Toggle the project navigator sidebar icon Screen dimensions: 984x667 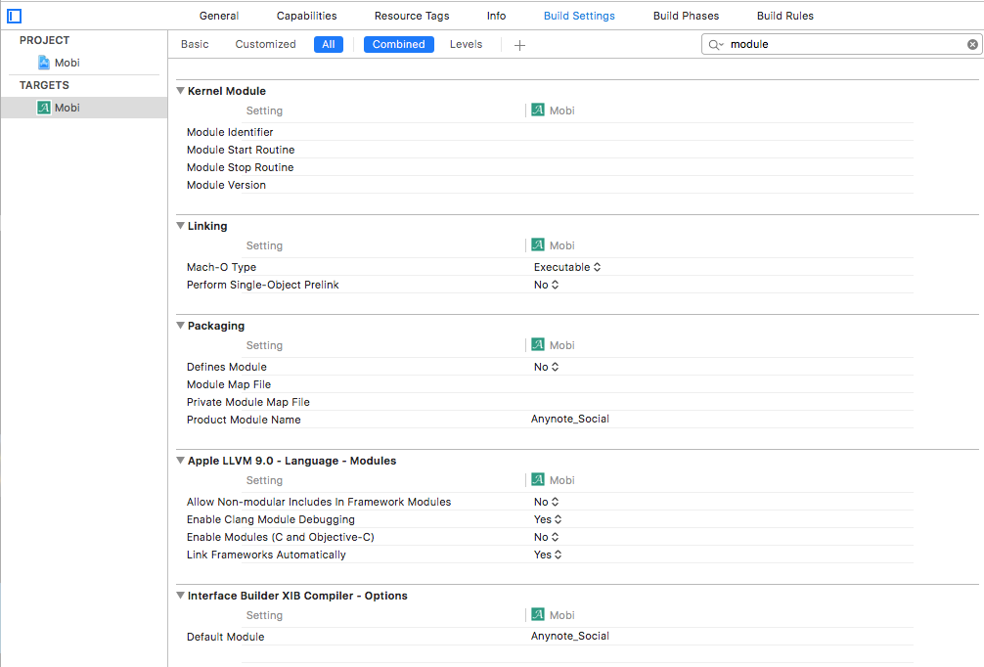(x=14, y=16)
